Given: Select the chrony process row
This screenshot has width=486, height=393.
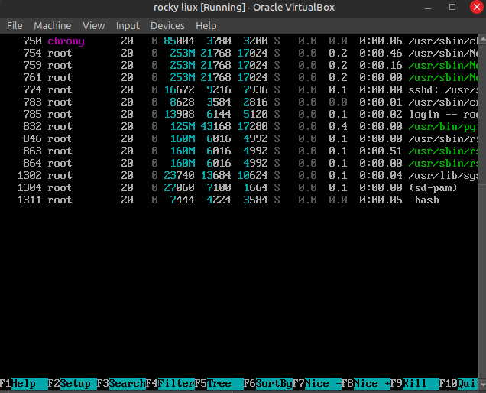Looking at the screenshot, I should pos(229,41).
